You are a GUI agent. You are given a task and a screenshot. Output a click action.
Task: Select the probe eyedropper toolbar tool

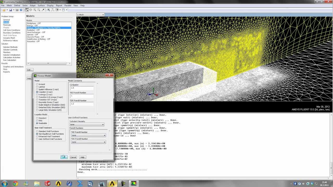pos(43,10)
